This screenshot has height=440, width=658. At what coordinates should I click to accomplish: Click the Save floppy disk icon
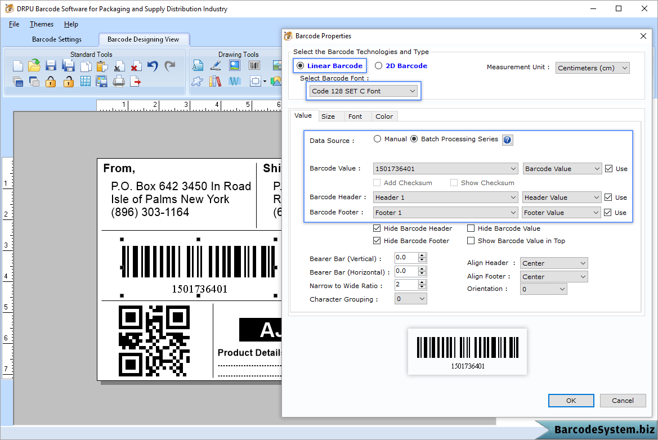pos(51,66)
